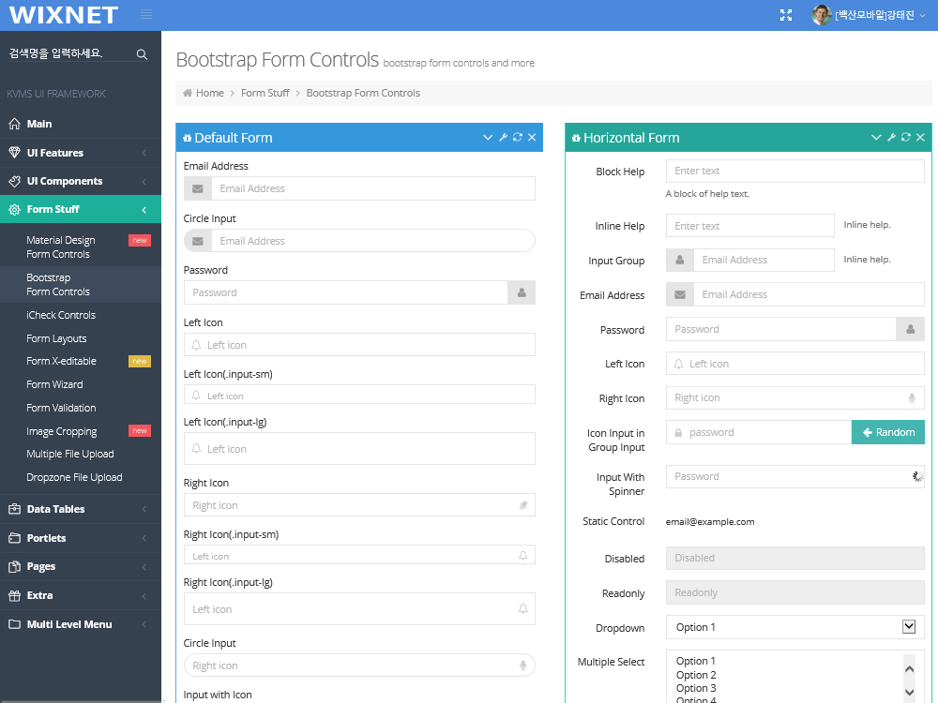Expand the Extra menu
Screen dimensions: 938x703
81,595
